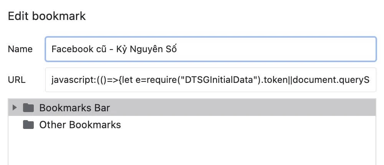This screenshot has height=165, width=384.
Task: Click the "URL" field label
Action: coord(17,80)
